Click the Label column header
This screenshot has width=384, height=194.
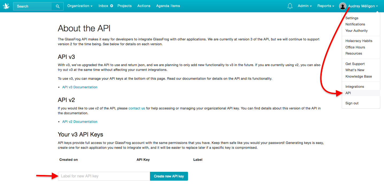pyautogui.click(x=198, y=160)
